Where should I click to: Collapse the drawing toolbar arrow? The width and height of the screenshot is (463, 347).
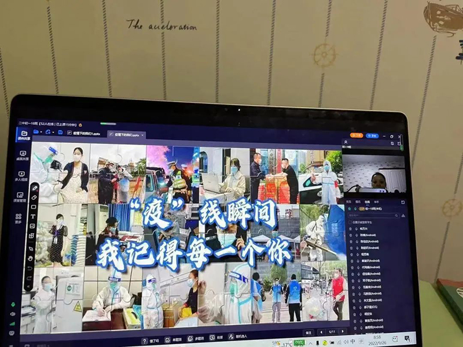[28, 286]
